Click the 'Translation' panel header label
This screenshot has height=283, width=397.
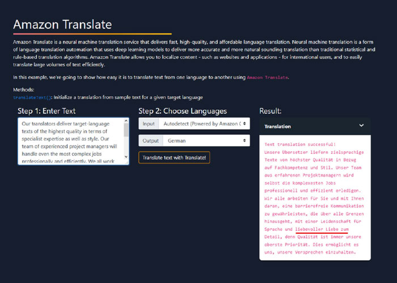(x=277, y=127)
